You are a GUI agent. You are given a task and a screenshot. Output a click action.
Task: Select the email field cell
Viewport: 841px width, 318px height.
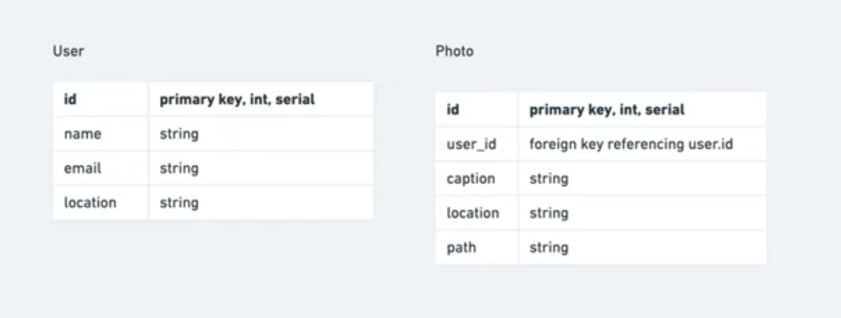pos(82,168)
